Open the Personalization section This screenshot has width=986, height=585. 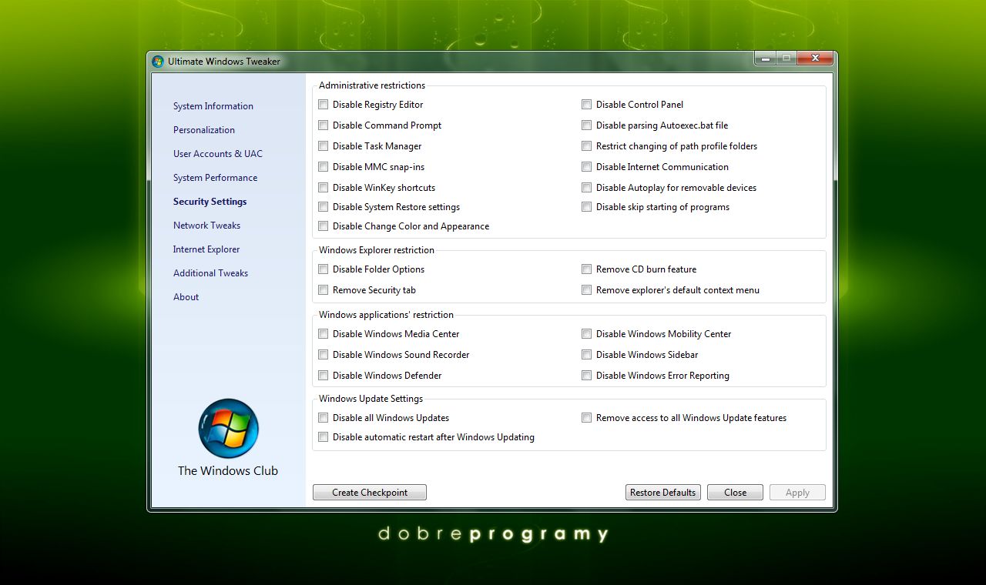point(204,130)
